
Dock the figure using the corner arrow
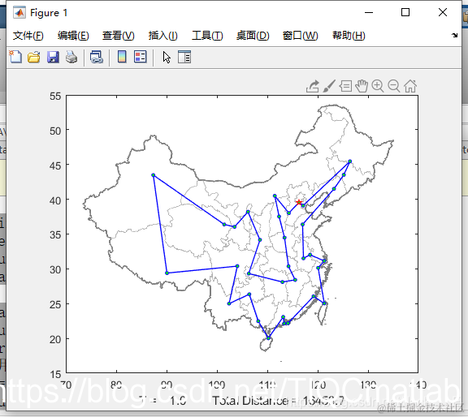click(454, 35)
